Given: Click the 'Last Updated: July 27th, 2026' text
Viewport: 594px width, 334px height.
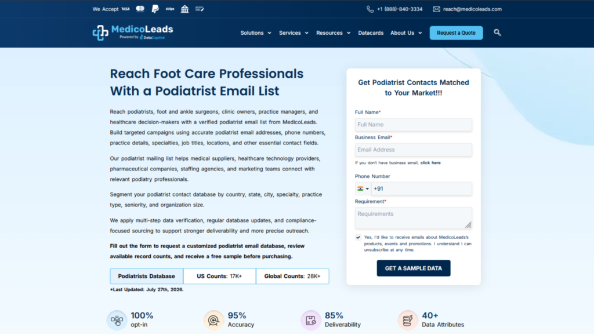Looking at the screenshot, I should 147,290.
